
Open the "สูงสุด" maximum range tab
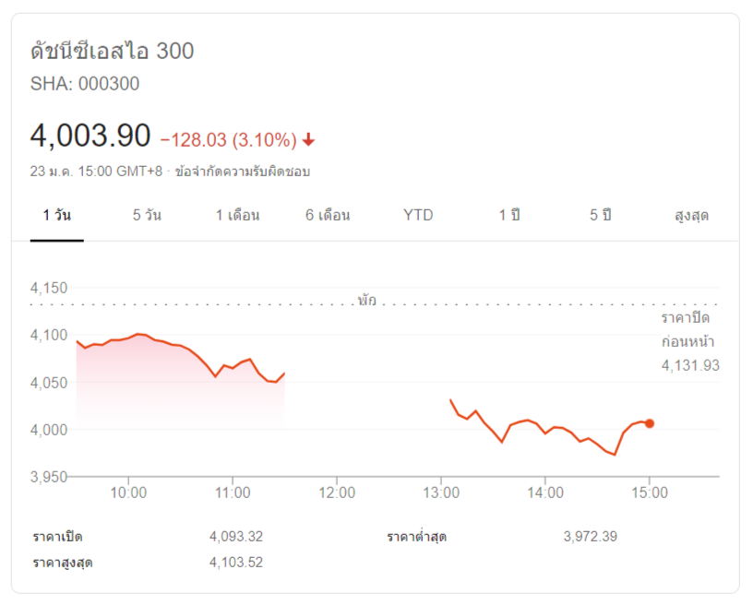691,216
